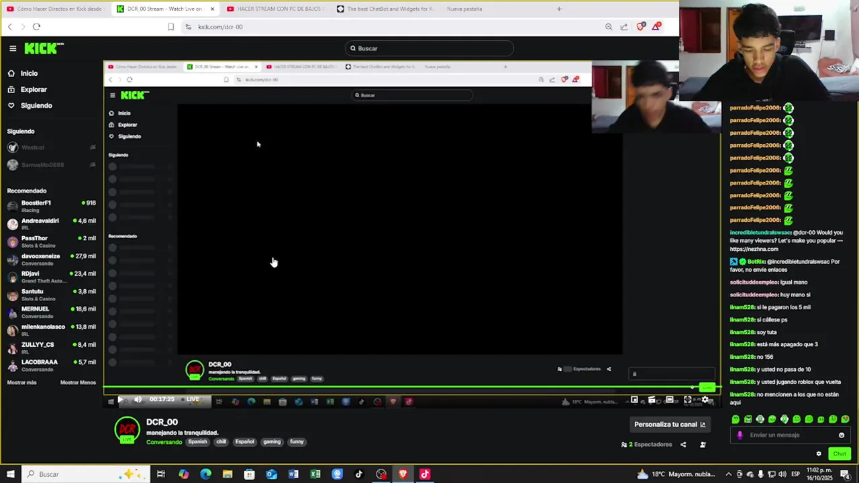
Task: Open recommended channel BoostlerF1
Action: [x=51, y=206]
